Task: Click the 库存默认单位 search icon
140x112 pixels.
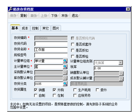Action: pos(65,78)
